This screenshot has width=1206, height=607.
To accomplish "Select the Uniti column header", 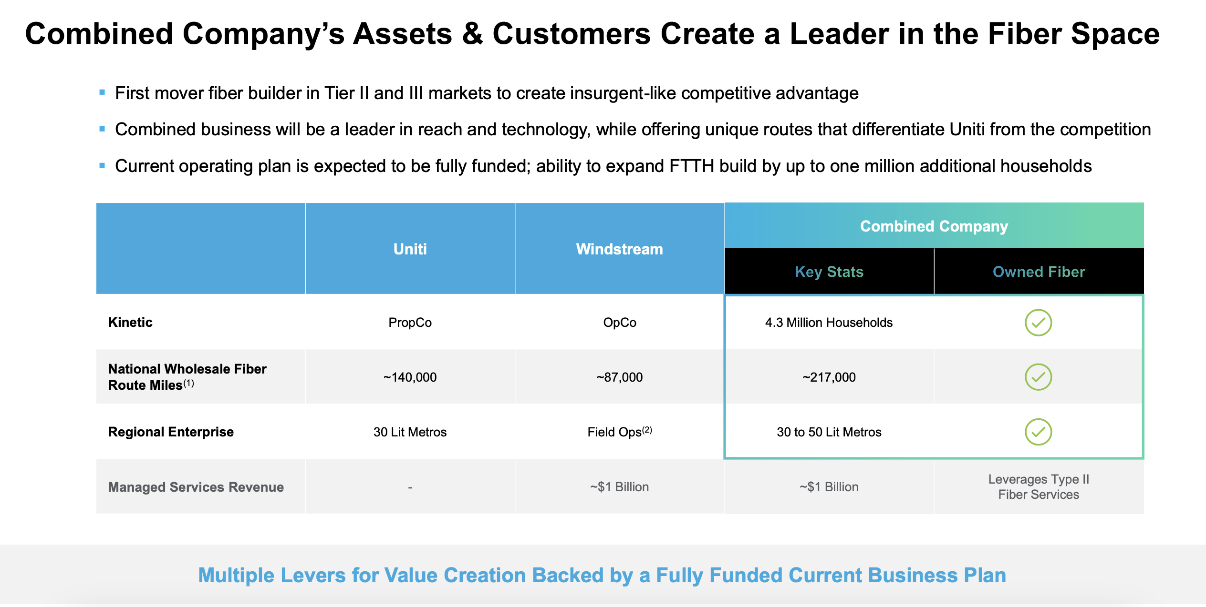I will [410, 249].
